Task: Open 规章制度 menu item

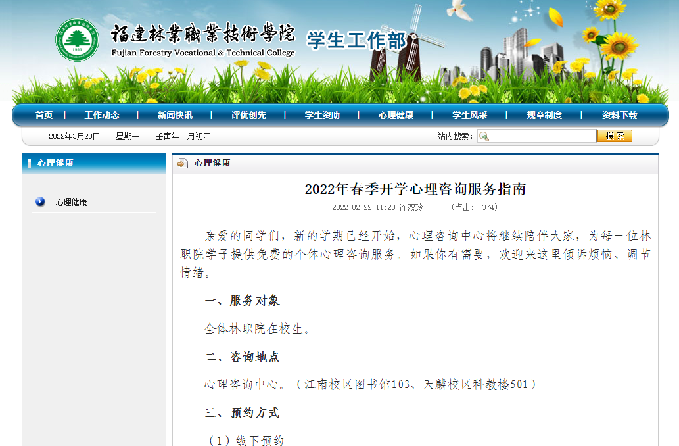Action: (544, 115)
